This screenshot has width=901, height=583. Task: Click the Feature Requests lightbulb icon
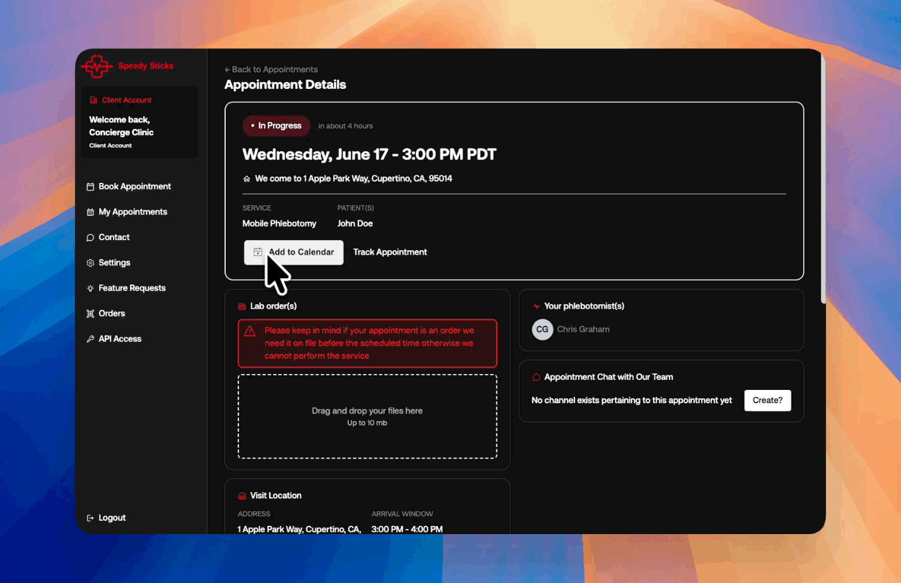(x=90, y=288)
